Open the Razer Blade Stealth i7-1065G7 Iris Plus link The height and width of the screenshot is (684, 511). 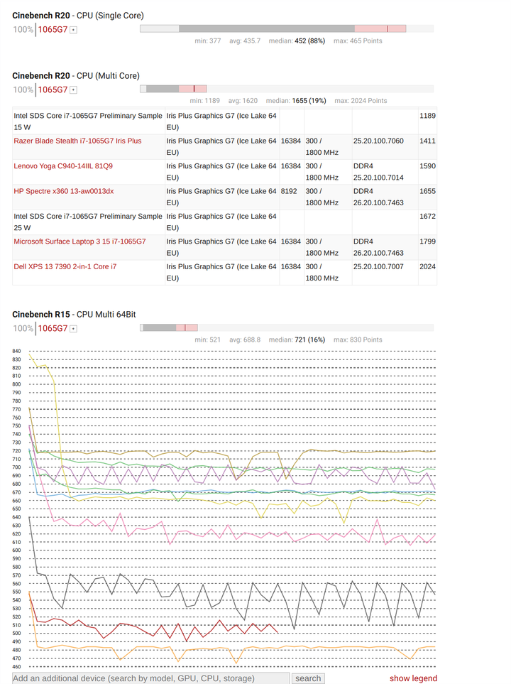(77, 141)
